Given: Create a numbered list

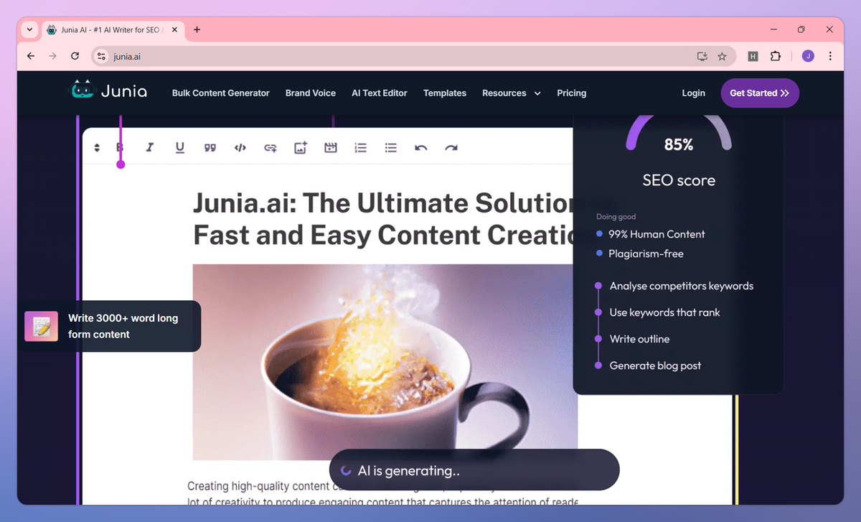Looking at the screenshot, I should (x=361, y=148).
